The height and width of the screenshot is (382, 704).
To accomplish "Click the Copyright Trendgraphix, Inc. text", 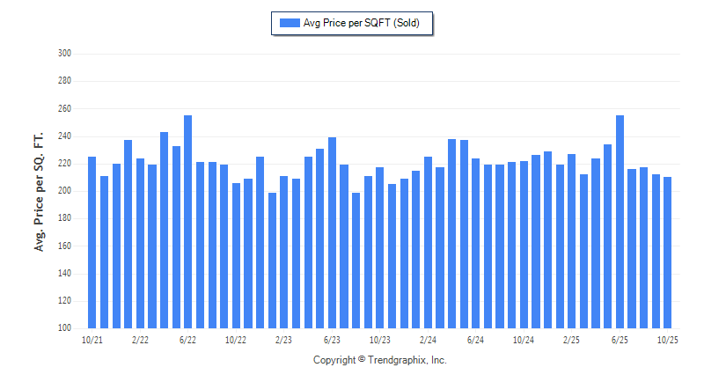I will [x=380, y=360].
